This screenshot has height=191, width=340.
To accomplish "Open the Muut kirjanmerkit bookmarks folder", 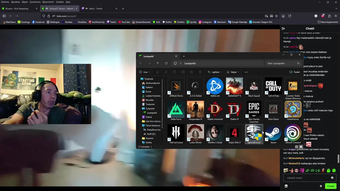I will click(x=328, y=22).
